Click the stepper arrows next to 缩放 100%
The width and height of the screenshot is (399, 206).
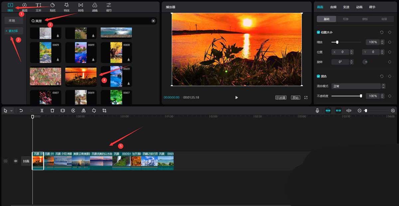[x=383, y=42]
